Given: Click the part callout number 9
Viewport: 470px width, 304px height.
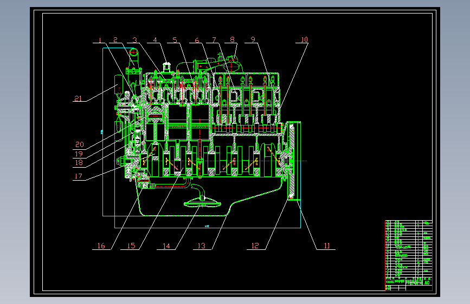Looking at the screenshot, I should tap(253, 39).
